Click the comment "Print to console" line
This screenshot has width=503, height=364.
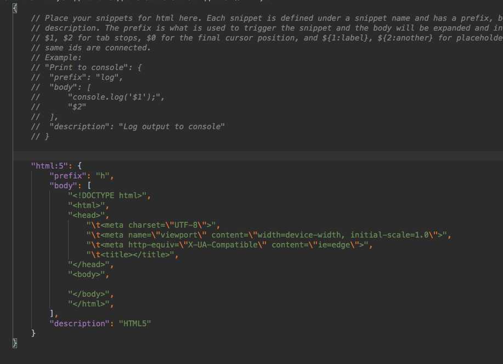(x=86, y=67)
